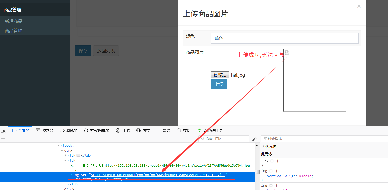This screenshot has width=388, height=190.
Task: Open the 存储 storage tab
Action: coord(184,130)
